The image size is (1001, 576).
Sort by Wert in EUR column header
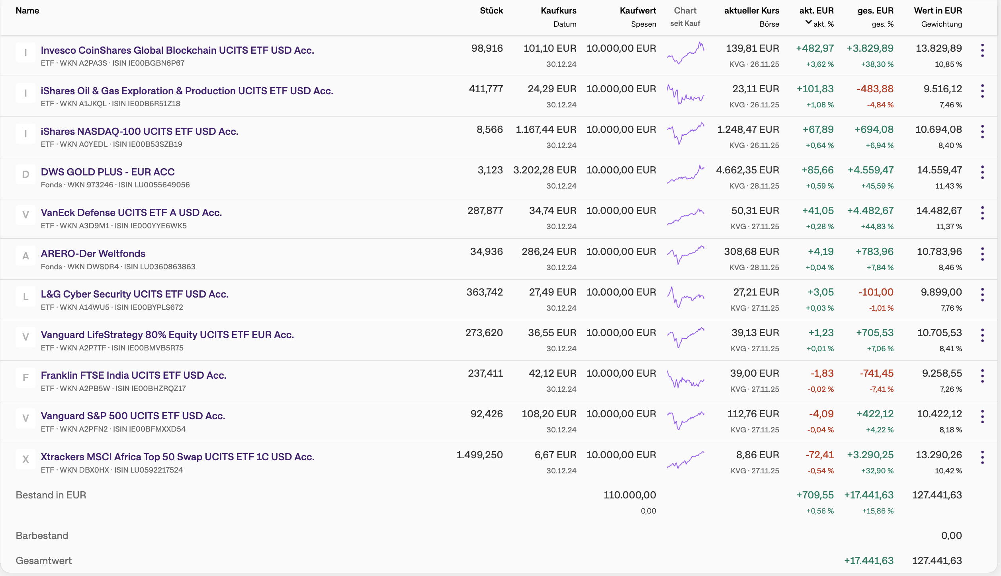[x=937, y=11]
